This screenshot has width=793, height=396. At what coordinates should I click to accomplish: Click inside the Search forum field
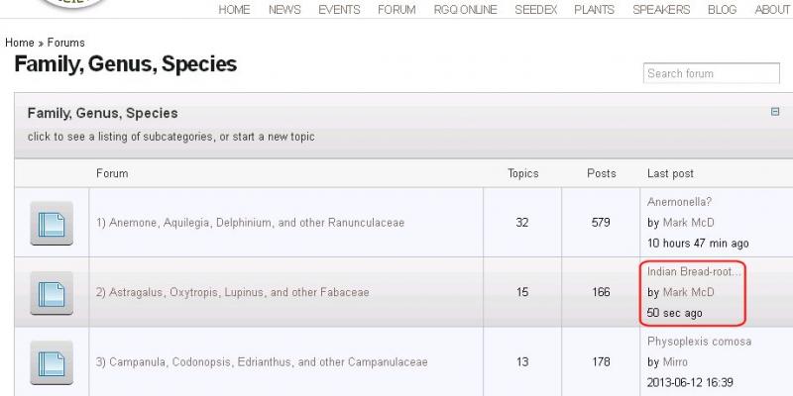[711, 73]
